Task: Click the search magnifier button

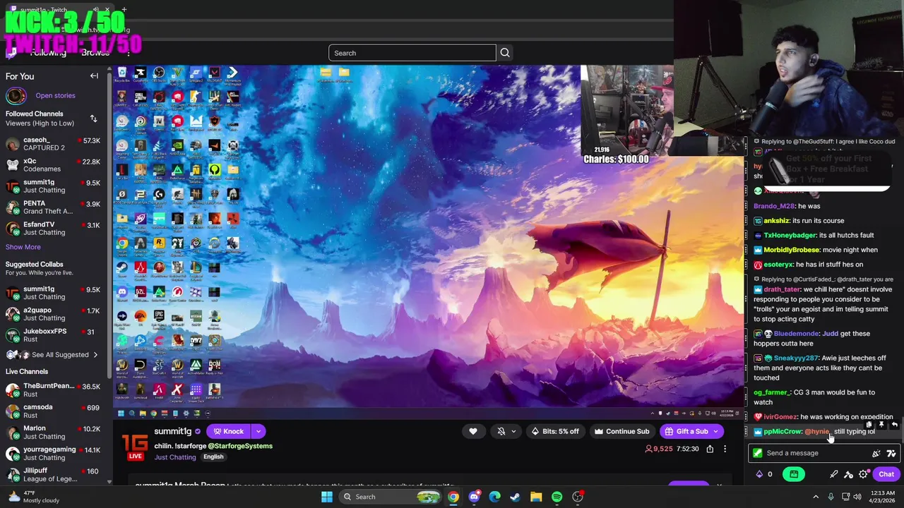Action: click(505, 53)
